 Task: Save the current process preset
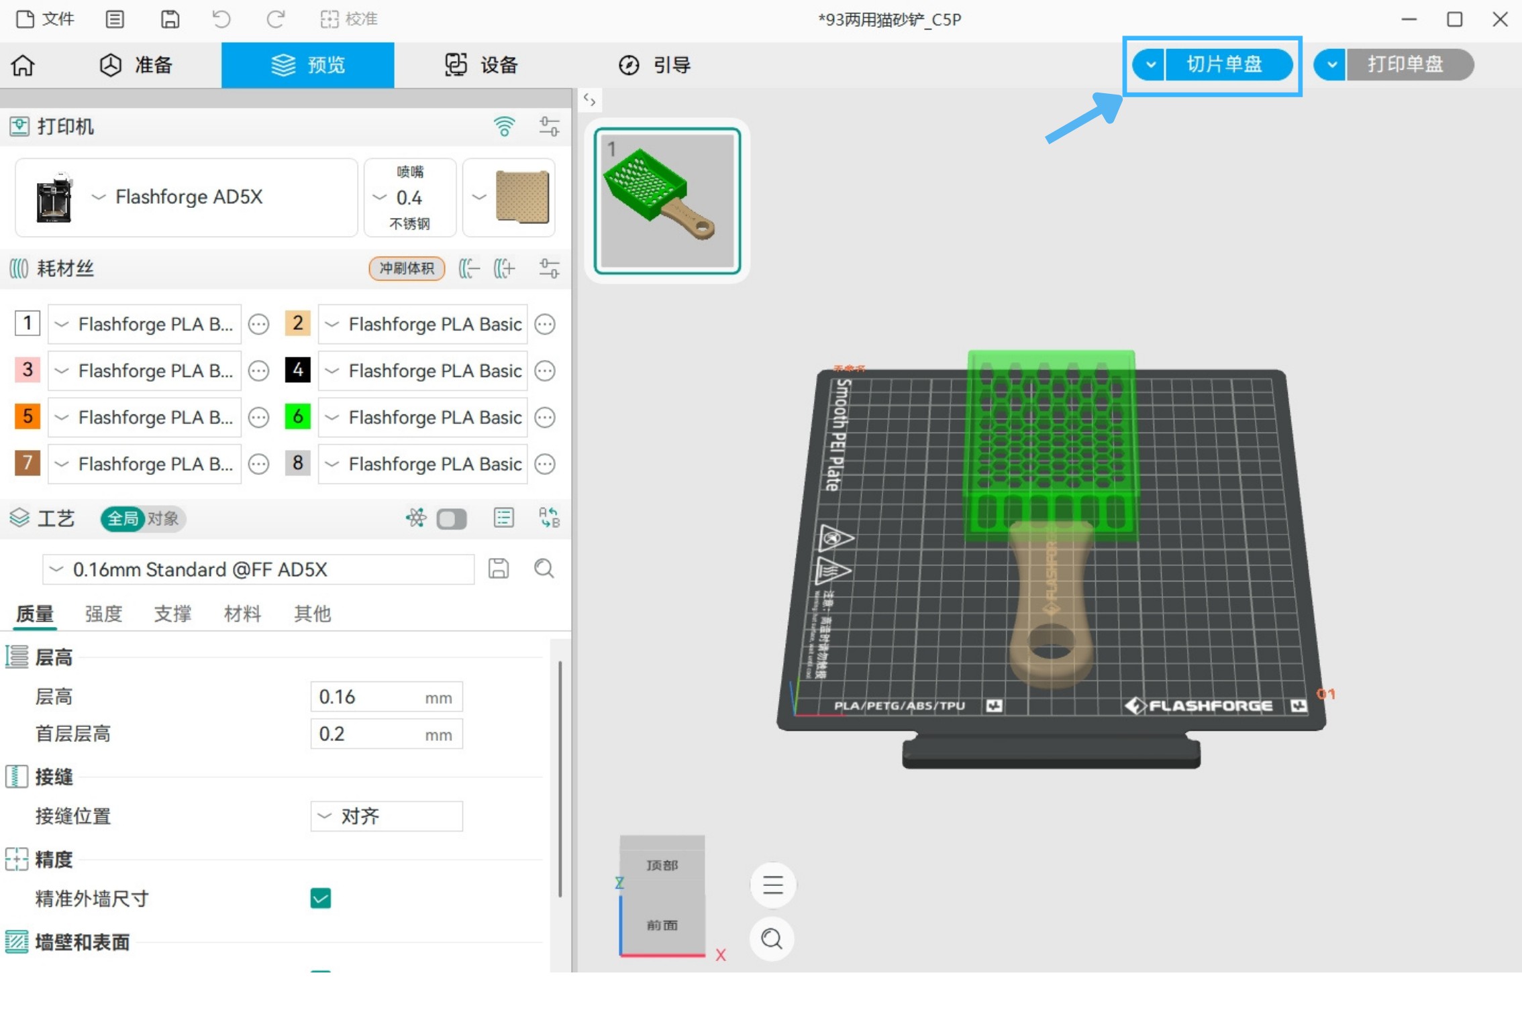[498, 569]
